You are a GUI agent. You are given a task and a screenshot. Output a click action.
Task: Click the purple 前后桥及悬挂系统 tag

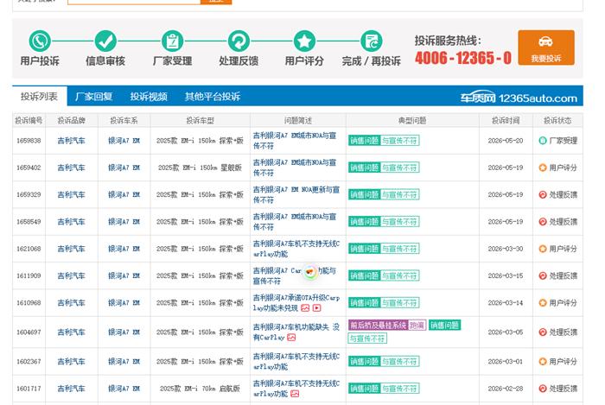pyautogui.click(x=378, y=326)
